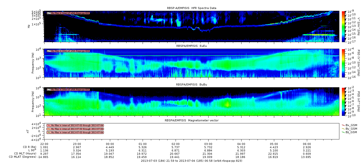The image size is (364, 165).
Task: Click the warning icon in EuEu panel
Action: [49, 51]
